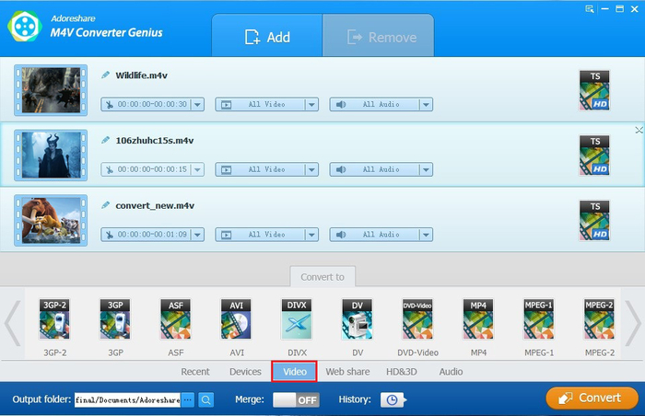Viewport: 645px width, 416px height.
Task: Switch to the Video tab
Action: 295,372
